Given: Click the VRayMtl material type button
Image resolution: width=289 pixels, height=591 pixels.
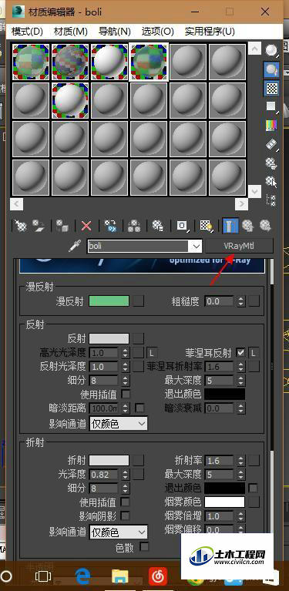Looking at the screenshot, I should click(239, 246).
